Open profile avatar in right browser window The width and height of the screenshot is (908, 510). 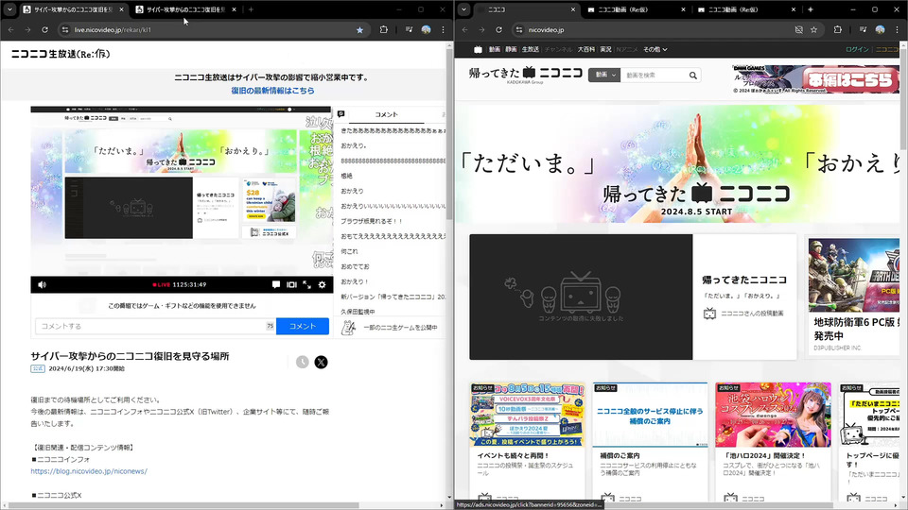coord(881,29)
